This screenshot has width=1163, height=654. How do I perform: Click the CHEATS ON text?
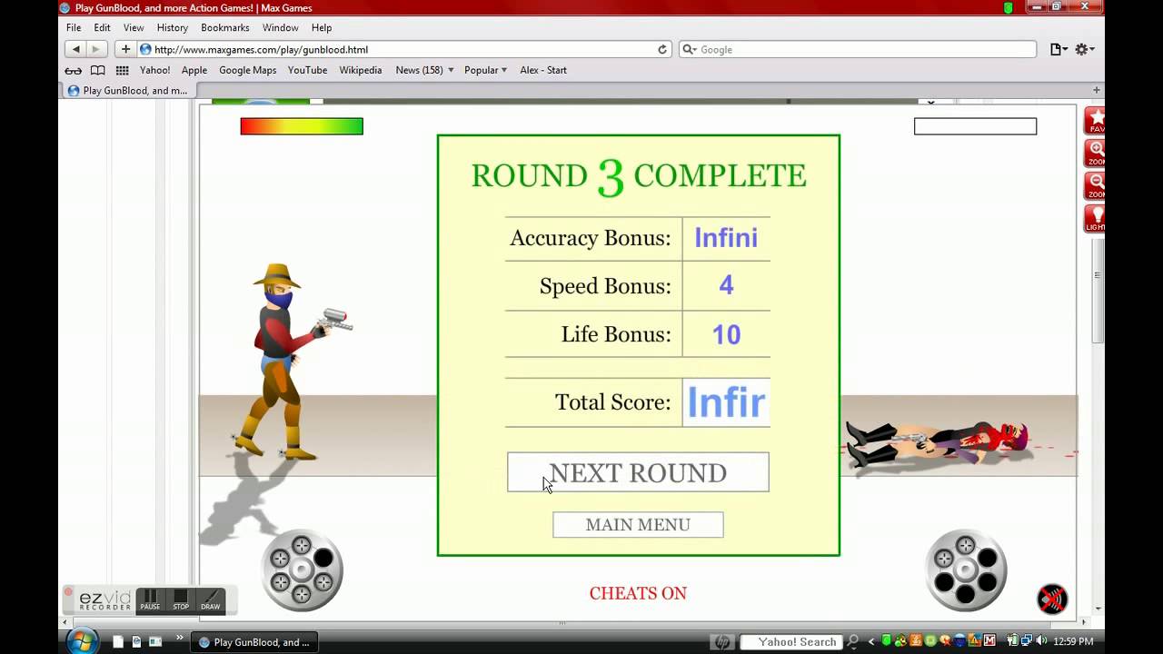click(638, 593)
